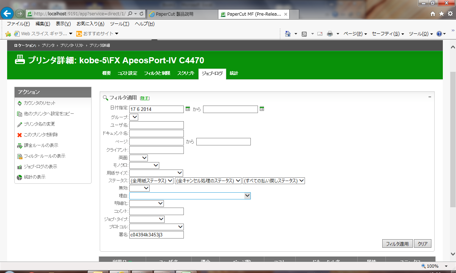Open the ツール(T) menu
This screenshot has width=456, height=273.
click(120, 24)
